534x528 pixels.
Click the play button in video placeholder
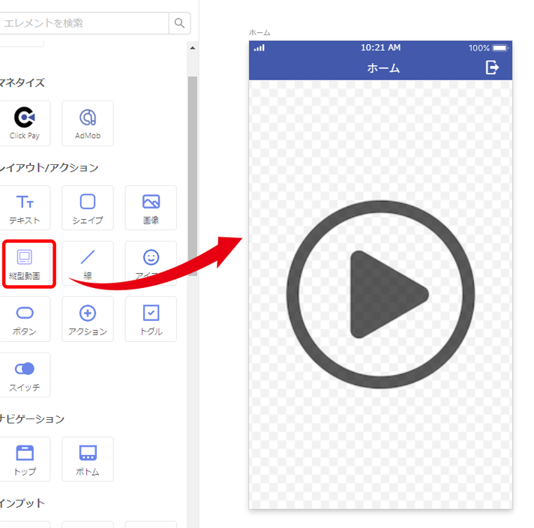pyautogui.click(x=380, y=295)
